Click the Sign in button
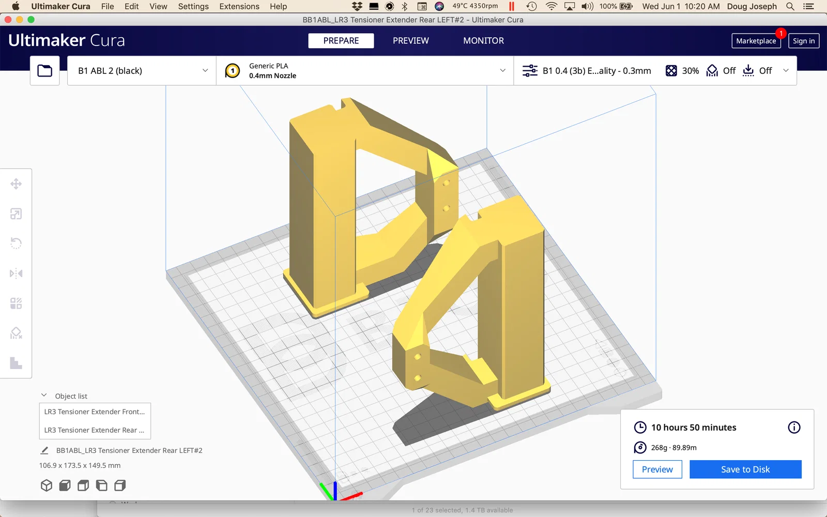Screen dimensions: 827x517 pos(804,41)
